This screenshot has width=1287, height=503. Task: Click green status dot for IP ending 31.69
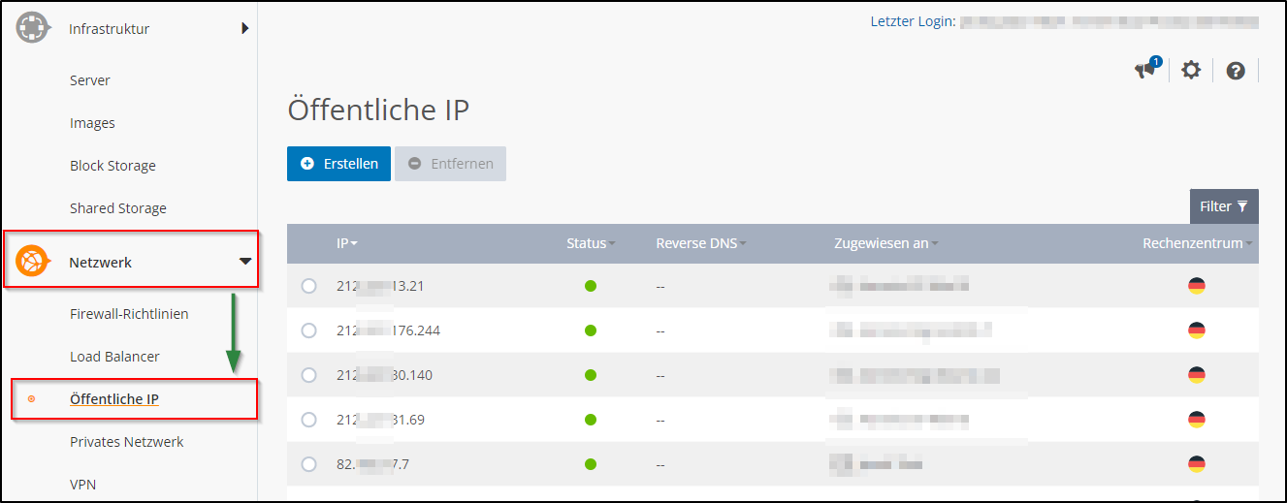coord(591,420)
